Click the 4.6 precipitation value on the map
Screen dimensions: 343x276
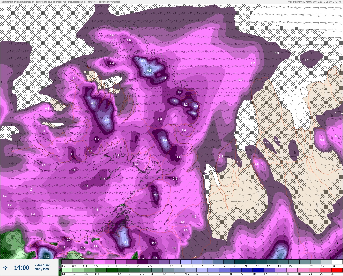point(107,120)
